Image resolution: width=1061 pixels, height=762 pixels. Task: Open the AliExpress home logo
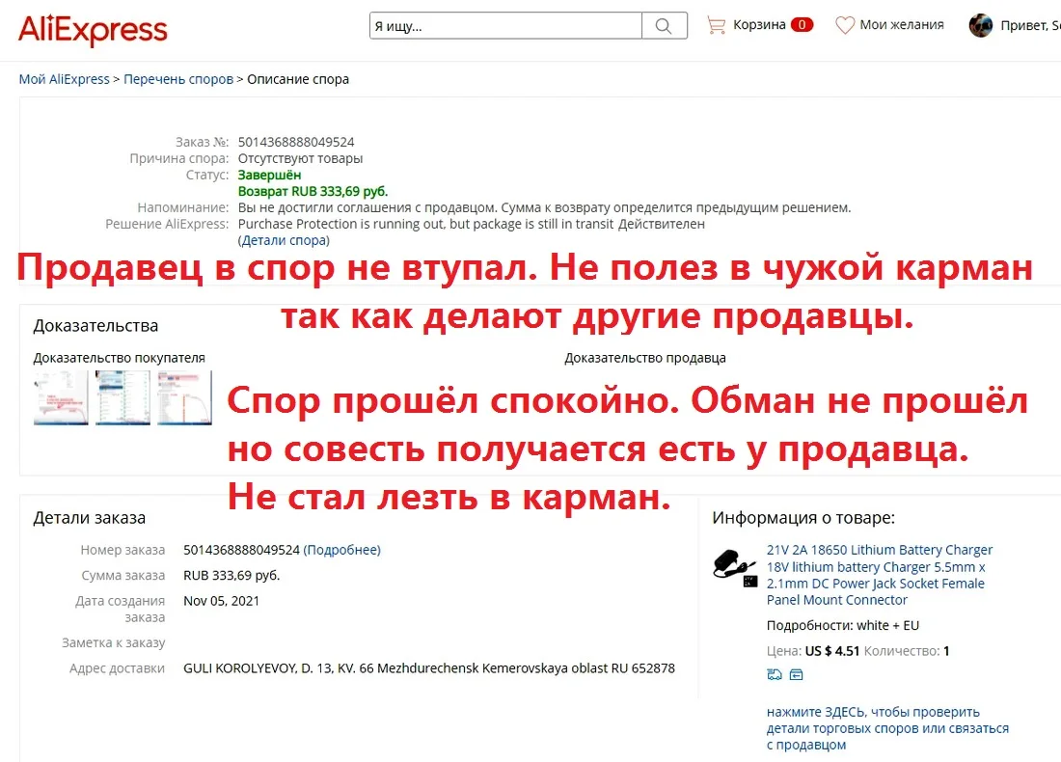pyautogui.click(x=93, y=30)
